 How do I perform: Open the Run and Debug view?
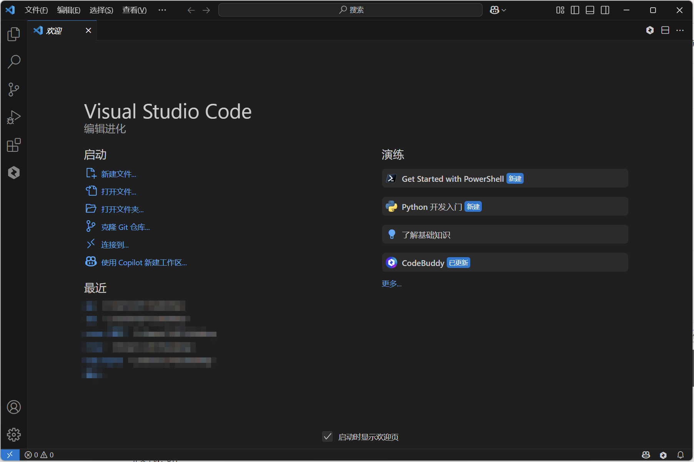click(x=13, y=117)
